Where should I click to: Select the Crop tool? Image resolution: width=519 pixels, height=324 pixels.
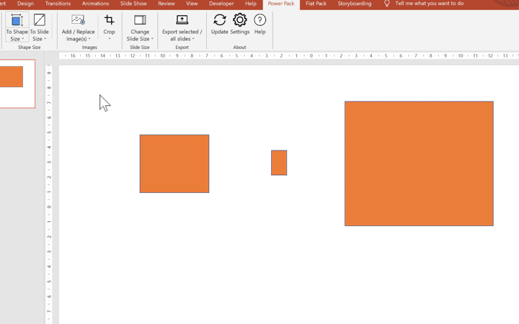(x=110, y=20)
